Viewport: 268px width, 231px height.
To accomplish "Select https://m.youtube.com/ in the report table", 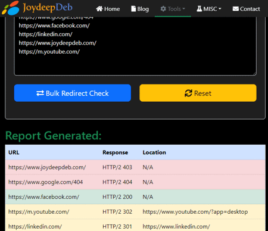I will click(39, 212).
